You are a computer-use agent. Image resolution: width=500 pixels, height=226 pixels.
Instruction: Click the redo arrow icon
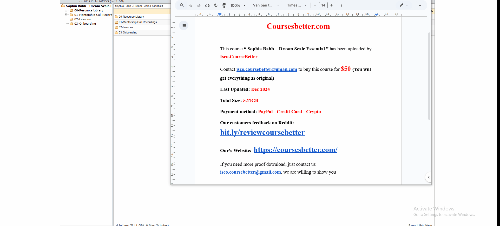199,5
